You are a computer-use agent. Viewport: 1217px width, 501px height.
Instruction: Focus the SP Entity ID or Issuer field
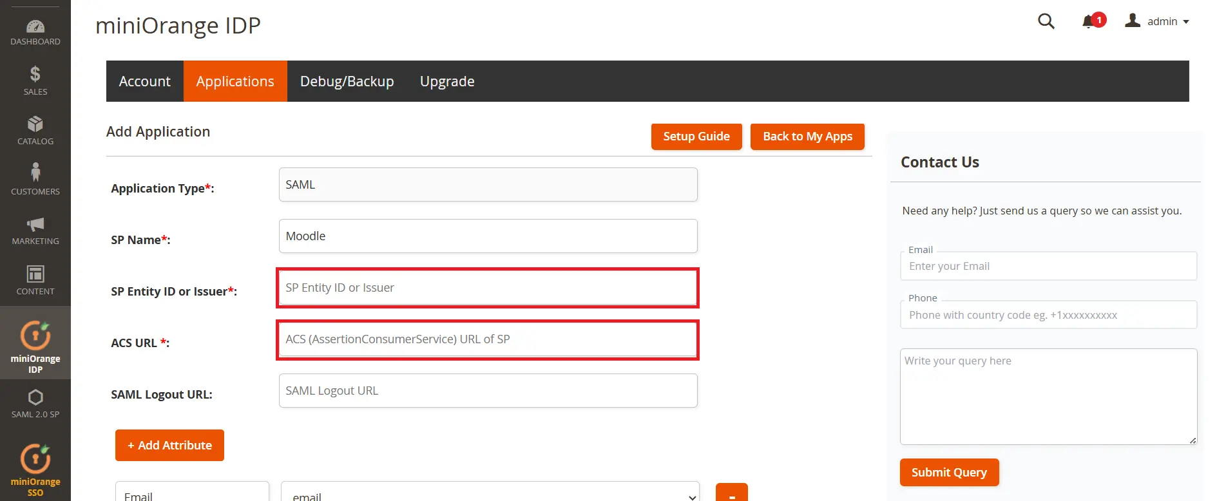point(488,288)
